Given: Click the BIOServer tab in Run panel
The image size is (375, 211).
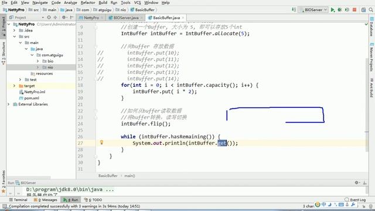Looking at the screenshot, I should click(26, 183).
